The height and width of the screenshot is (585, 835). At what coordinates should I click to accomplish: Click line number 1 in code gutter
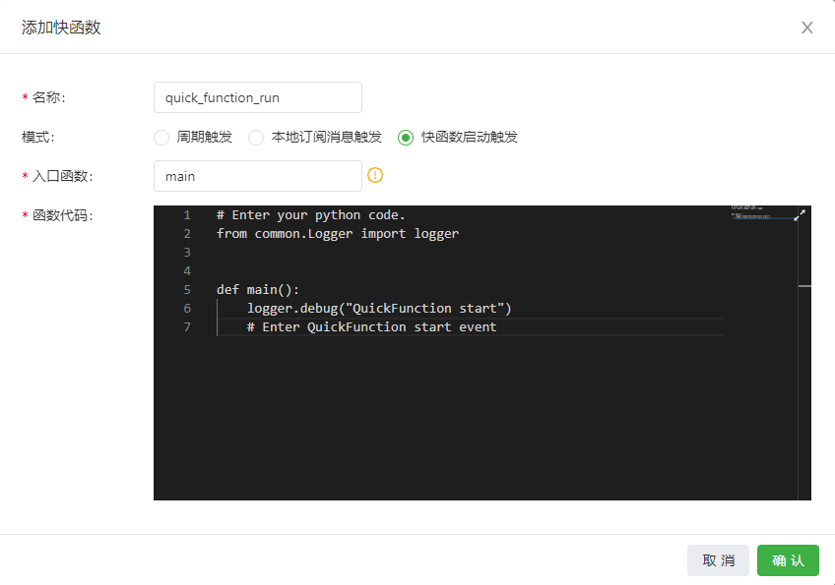(x=187, y=215)
